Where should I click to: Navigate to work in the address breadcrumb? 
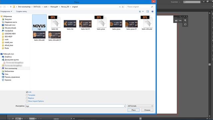click(46, 7)
